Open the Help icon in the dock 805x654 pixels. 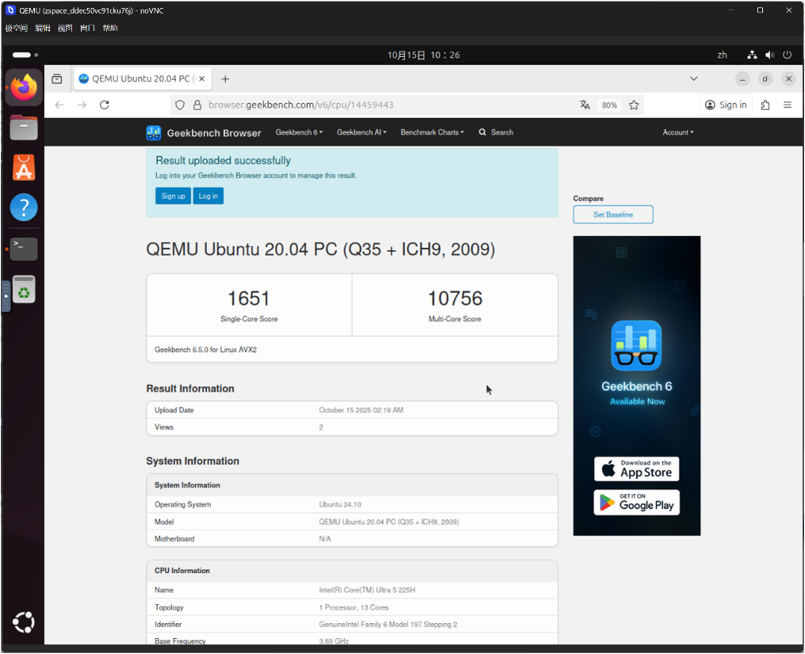24,208
